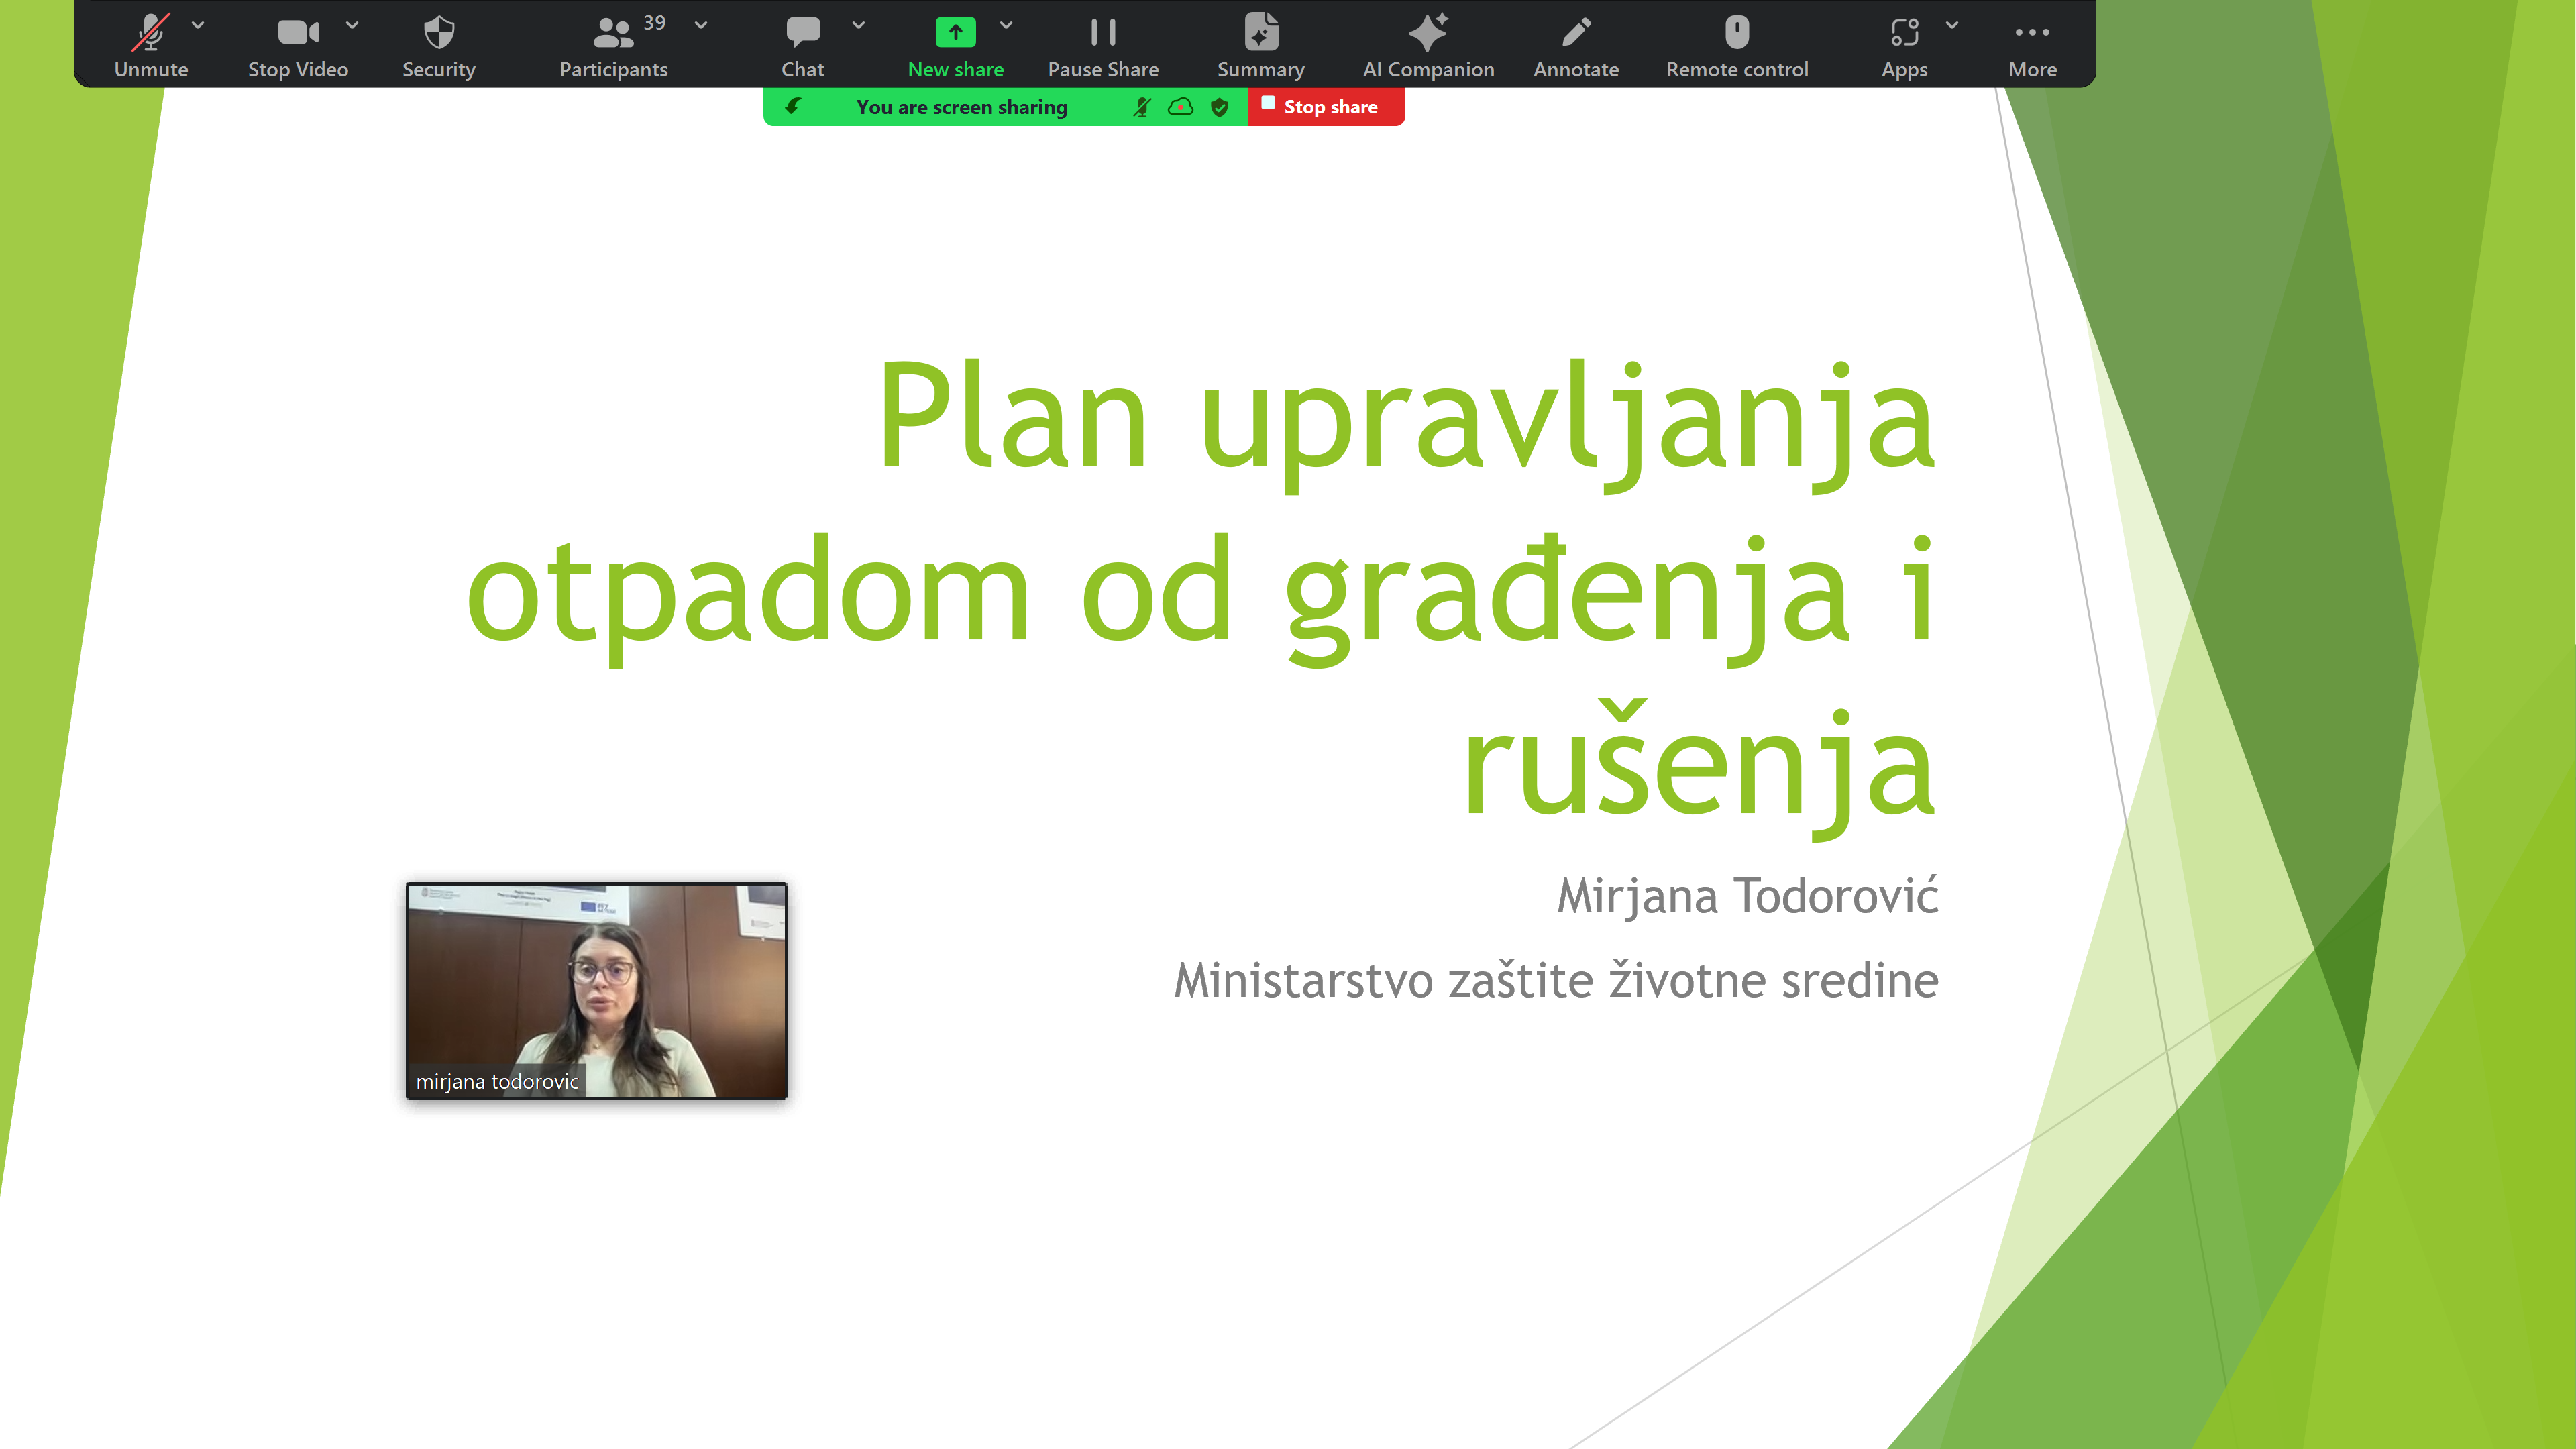Open meeting Summary

point(1260,45)
